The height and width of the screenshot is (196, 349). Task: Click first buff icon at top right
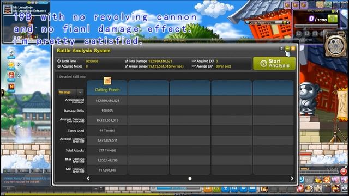[287, 5]
